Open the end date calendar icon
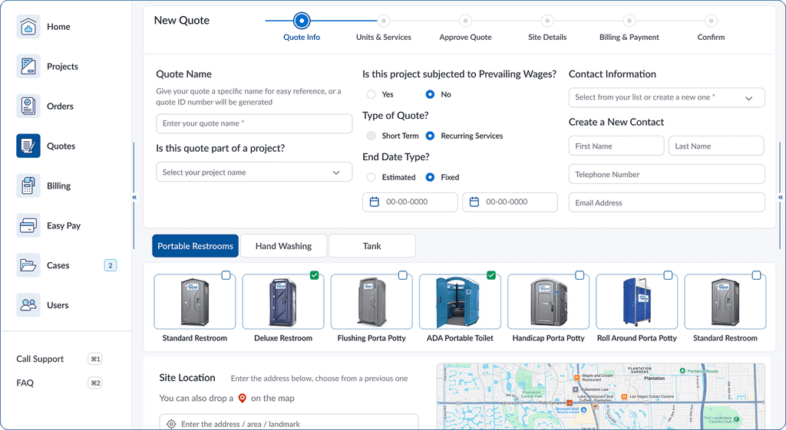 tap(474, 202)
